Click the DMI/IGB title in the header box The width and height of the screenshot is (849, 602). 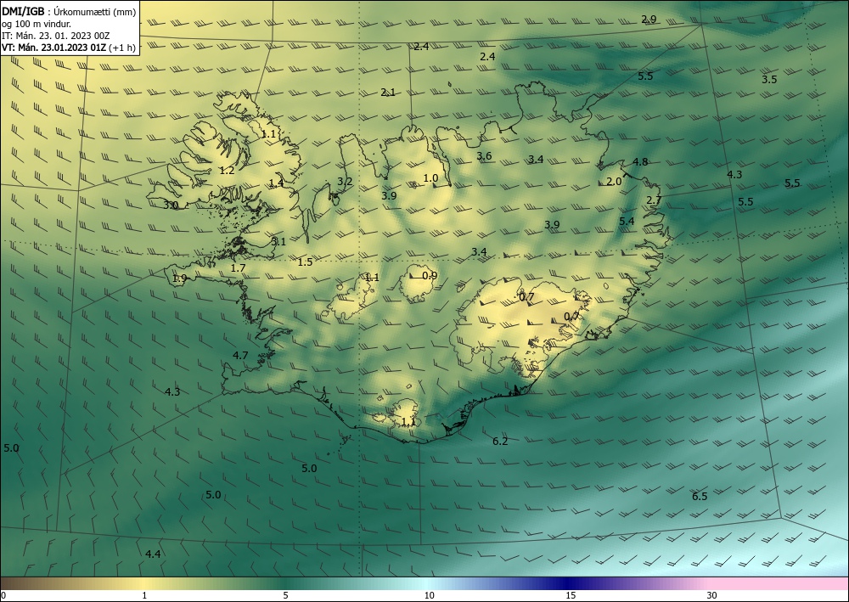[x=23, y=12]
